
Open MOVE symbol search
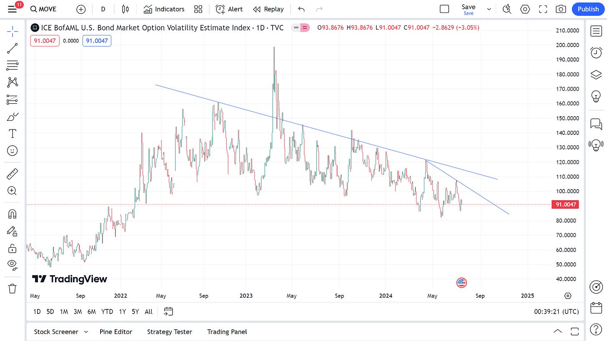(43, 9)
